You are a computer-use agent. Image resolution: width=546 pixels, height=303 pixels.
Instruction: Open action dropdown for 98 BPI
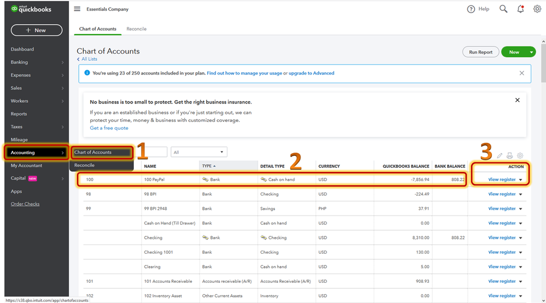(x=520, y=194)
